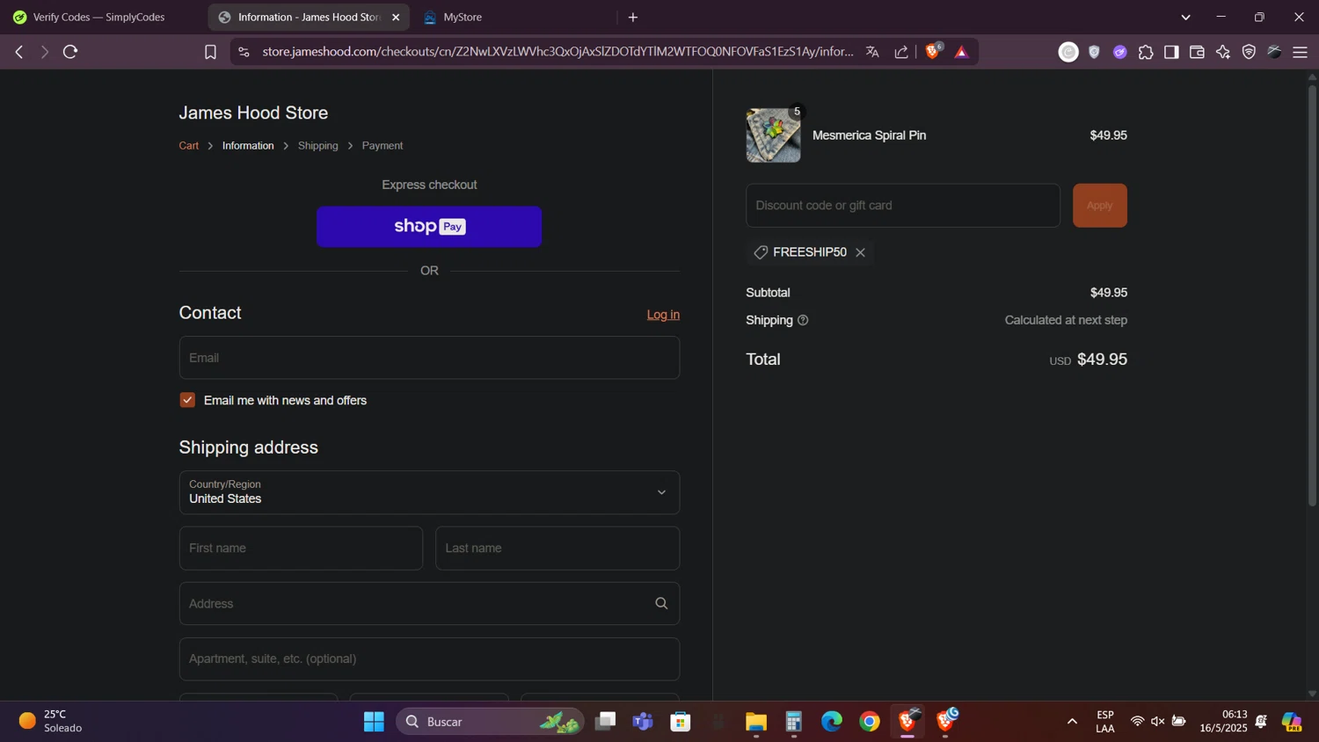Viewport: 1319px width, 742px height.
Task: Click the Payment breadcrumb step
Action: [383, 145]
